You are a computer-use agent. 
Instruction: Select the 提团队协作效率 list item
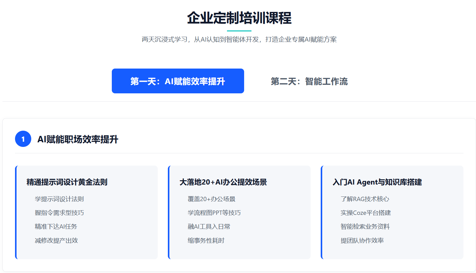tap(362, 241)
